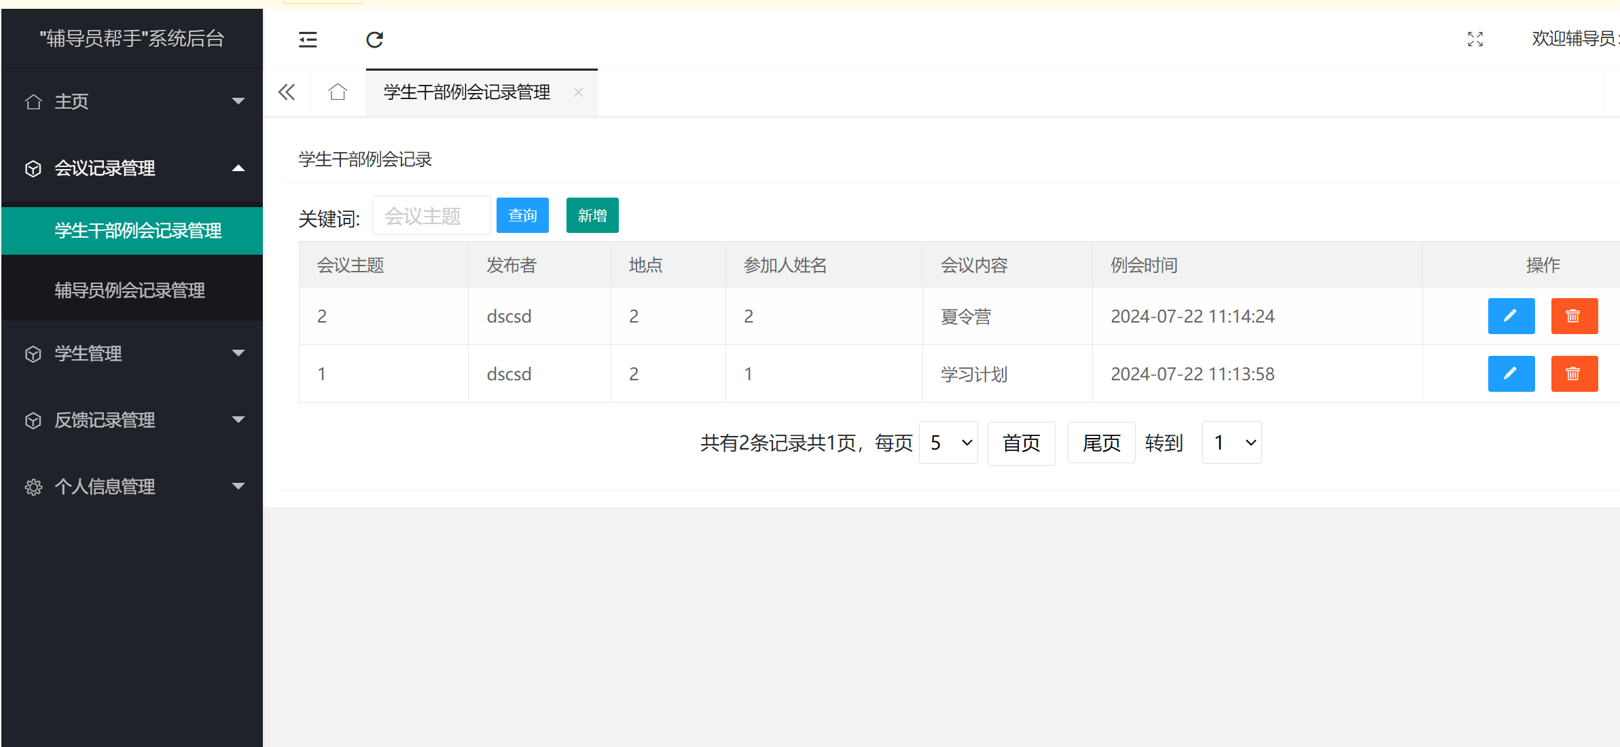Open the 反馈记录管理 sidebar menu
This screenshot has height=747, width=1620.
click(x=132, y=420)
